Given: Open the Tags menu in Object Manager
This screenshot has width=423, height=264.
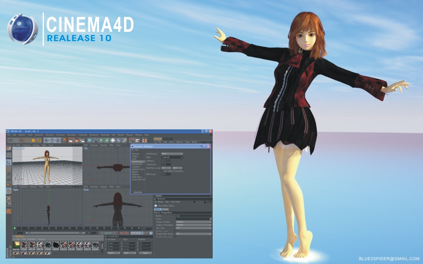Looking at the screenshot, I should (x=187, y=142).
